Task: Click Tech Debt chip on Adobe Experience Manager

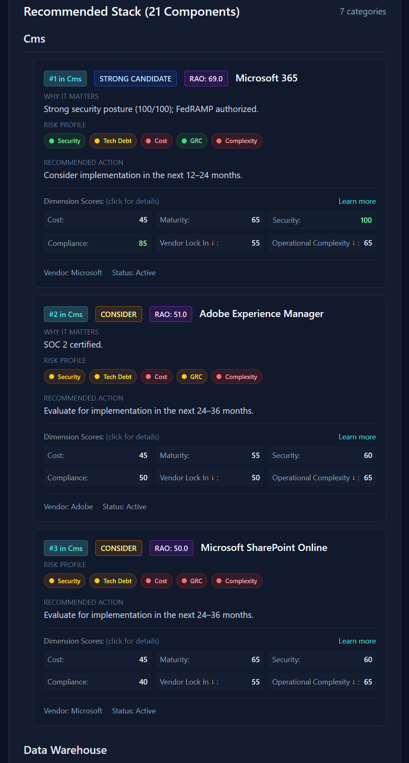Action: click(x=113, y=377)
